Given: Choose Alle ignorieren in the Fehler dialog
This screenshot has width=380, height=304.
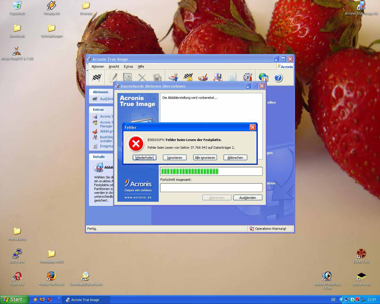Looking at the screenshot, I should pyautogui.click(x=205, y=158).
